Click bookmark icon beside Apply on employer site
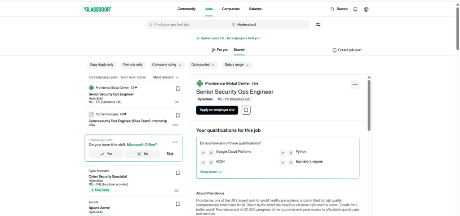Image resolution: width=460 pixels, height=216 pixels. (246, 110)
